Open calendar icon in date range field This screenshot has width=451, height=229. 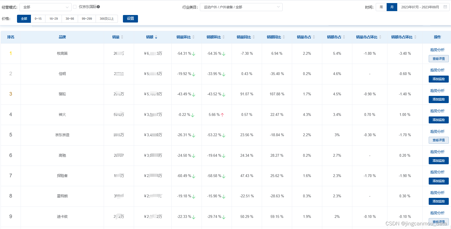[x=445, y=7]
